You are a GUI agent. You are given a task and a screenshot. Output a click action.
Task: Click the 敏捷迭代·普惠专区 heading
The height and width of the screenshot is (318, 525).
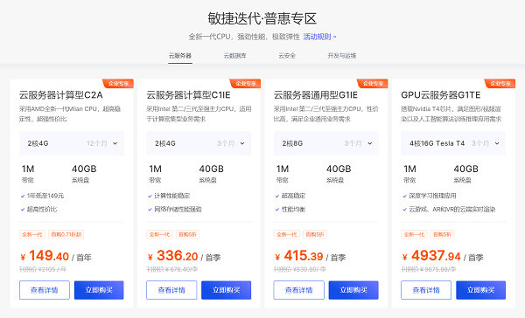[x=262, y=18]
